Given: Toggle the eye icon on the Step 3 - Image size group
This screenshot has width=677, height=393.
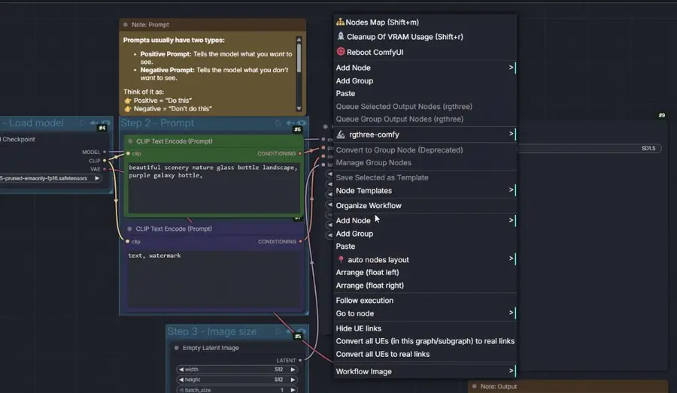Looking at the screenshot, I should pyautogui.click(x=302, y=331).
